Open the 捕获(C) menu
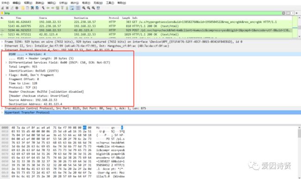This screenshot has height=179, width=301. pos(51,3)
